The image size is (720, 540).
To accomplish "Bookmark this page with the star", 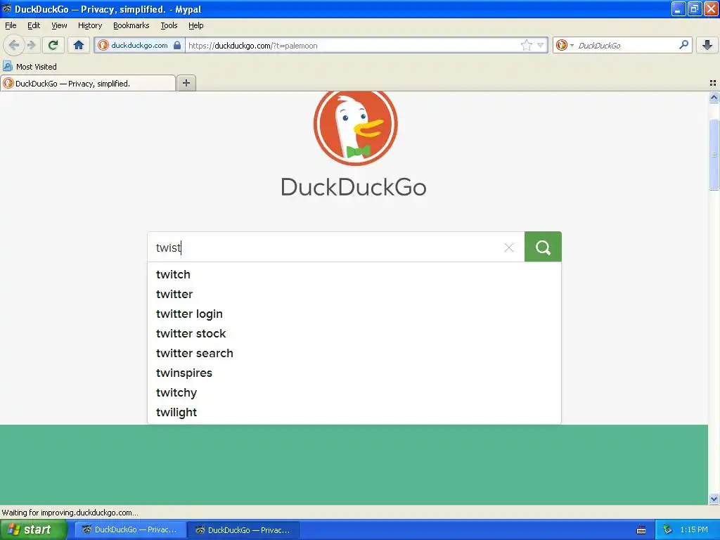I will tap(526, 45).
